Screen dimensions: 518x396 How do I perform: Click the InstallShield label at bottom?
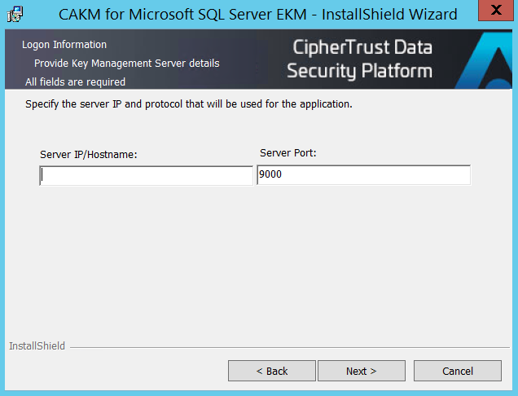tap(37, 346)
